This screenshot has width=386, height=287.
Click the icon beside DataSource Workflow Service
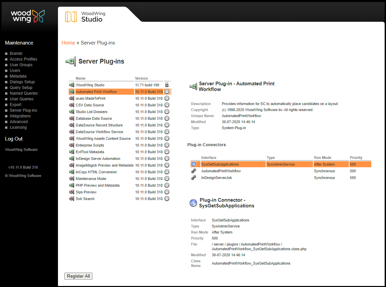(72, 132)
